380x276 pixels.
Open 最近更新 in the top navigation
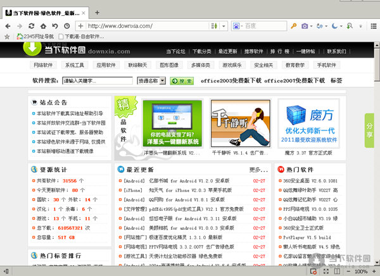pyautogui.click(x=227, y=51)
